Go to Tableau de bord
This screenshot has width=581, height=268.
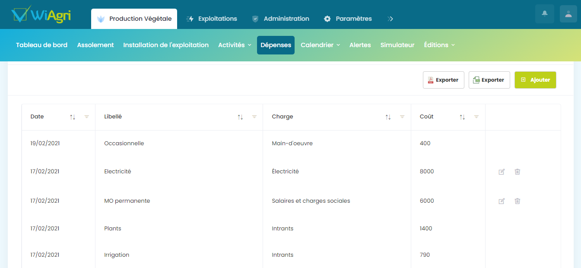42,45
